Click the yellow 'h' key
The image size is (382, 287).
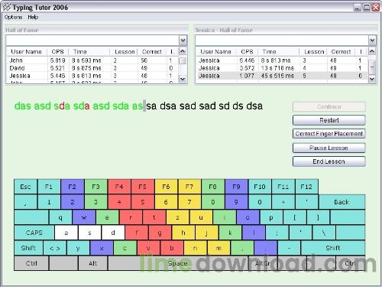pyautogui.click(x=183, y=233)
